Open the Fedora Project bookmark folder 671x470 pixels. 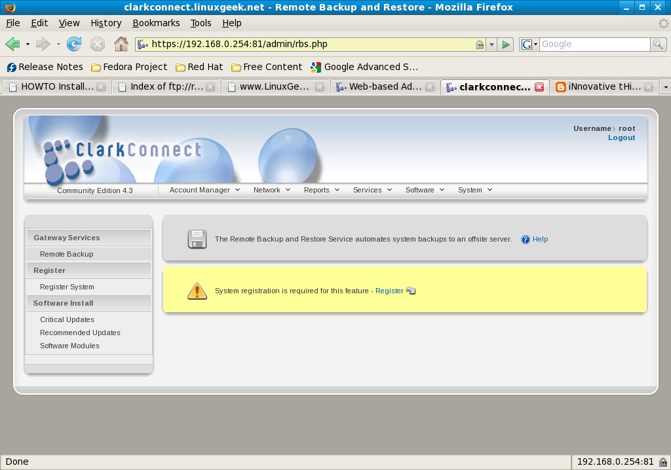129,67
